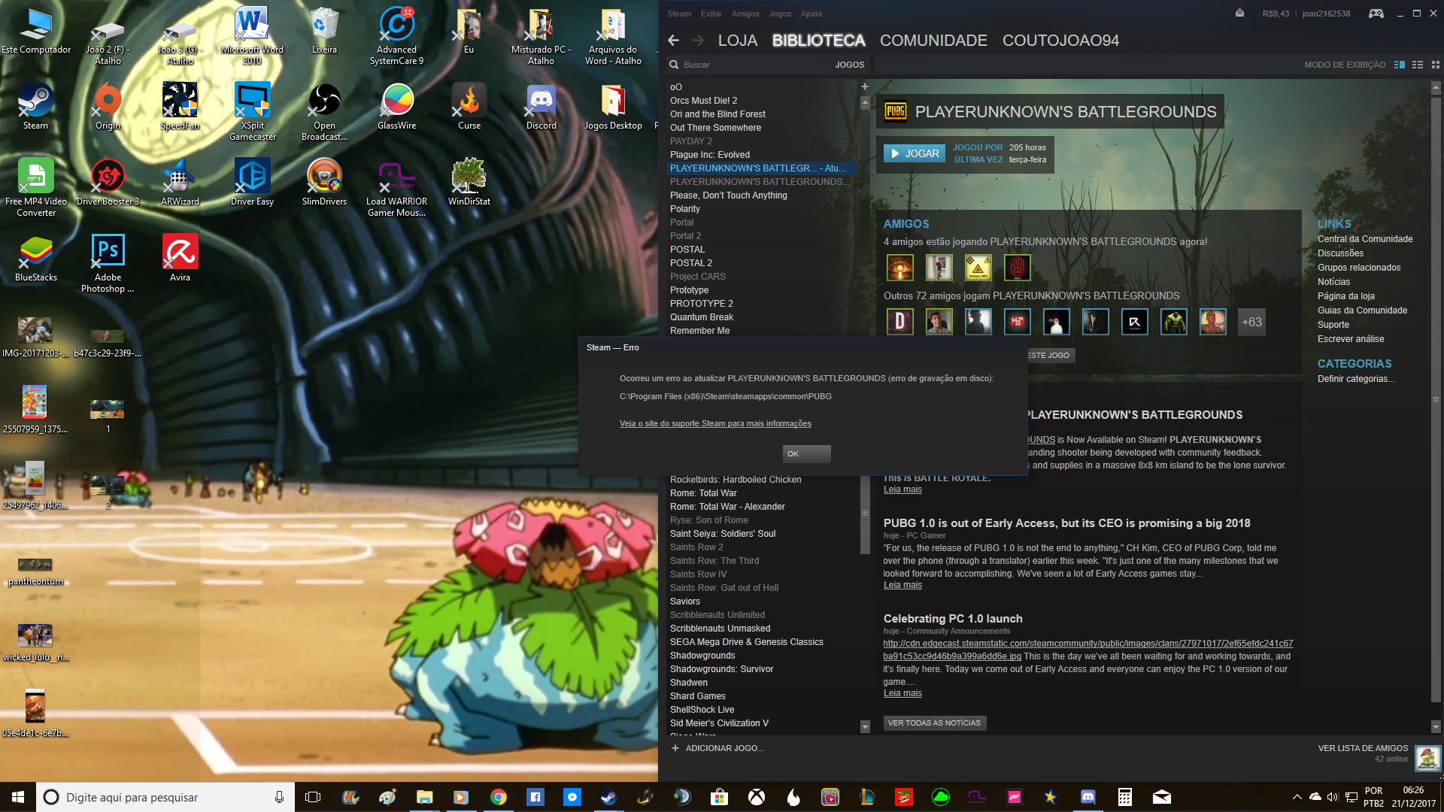Show hidden system tray icons chevron
The width and height of the screenshot is (1444, 812).
coord(1297,797)
